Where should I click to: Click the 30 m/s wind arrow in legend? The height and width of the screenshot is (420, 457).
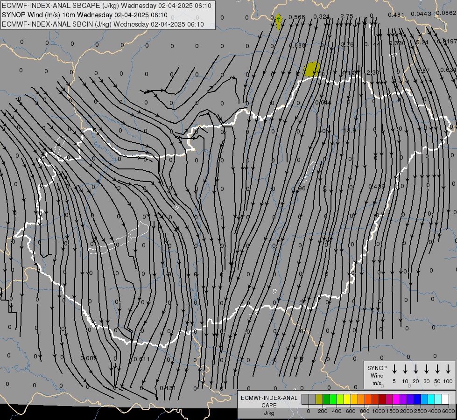pyautogui.click(x=426, y=369)
